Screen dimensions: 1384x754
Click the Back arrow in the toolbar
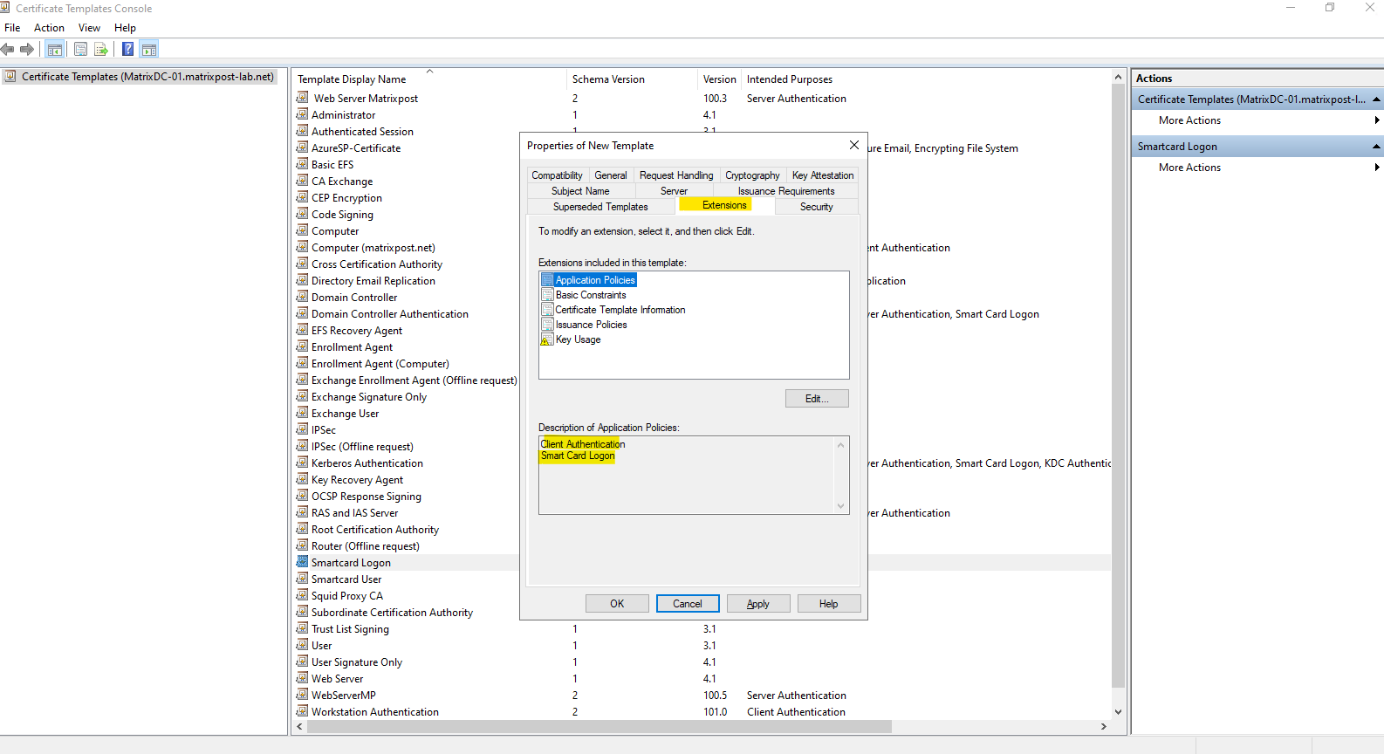(x=8, y=50)
